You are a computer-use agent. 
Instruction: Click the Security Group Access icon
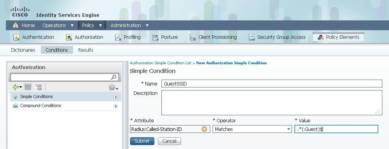pyautogui.click(x=251, y=37)
